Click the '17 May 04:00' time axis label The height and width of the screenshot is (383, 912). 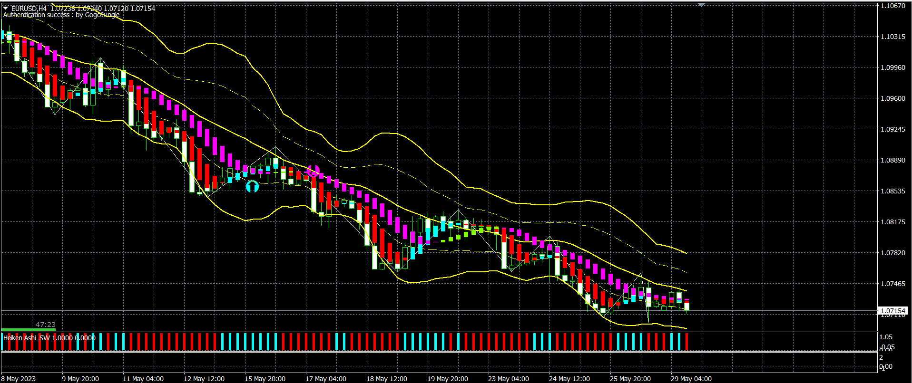(x=326, y=379)
